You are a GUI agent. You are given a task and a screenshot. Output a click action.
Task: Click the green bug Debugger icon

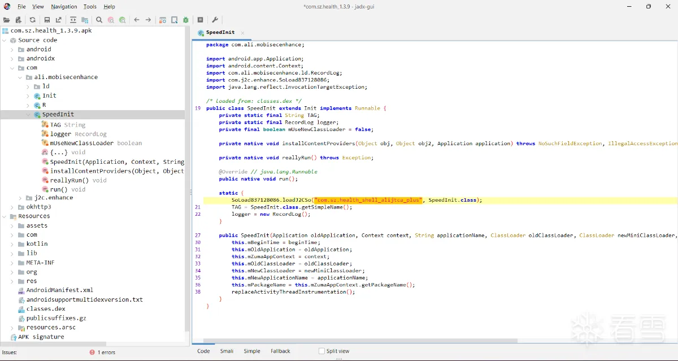point(186,20)
